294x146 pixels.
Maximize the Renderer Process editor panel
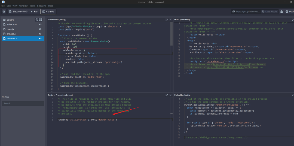(x=167, y=95)
